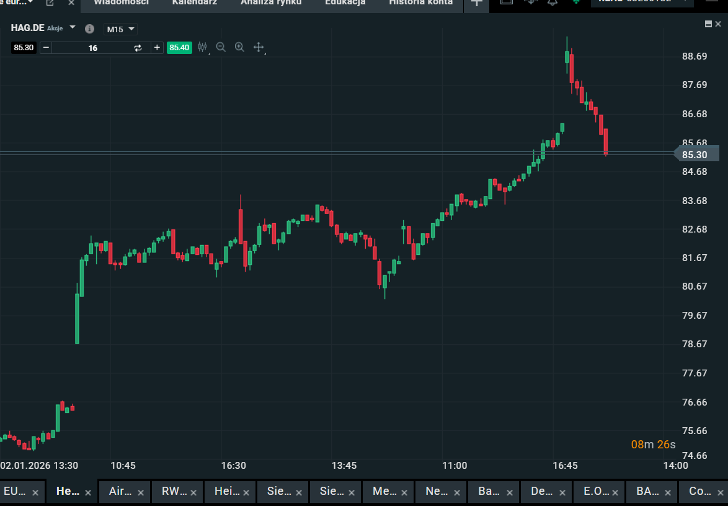This screenshot has height=506, width=728.
Task: Click the volume swap arrows icon
Action: pyautogui.click(x=138, y=48)
